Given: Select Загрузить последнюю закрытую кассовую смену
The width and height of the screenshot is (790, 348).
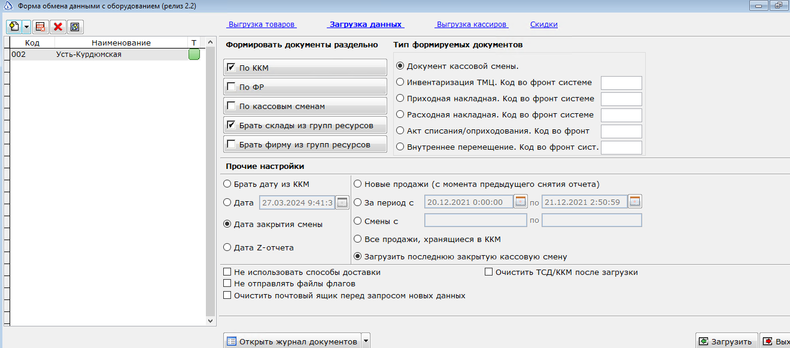Looking at the screenshot, I should click(358, 256).
